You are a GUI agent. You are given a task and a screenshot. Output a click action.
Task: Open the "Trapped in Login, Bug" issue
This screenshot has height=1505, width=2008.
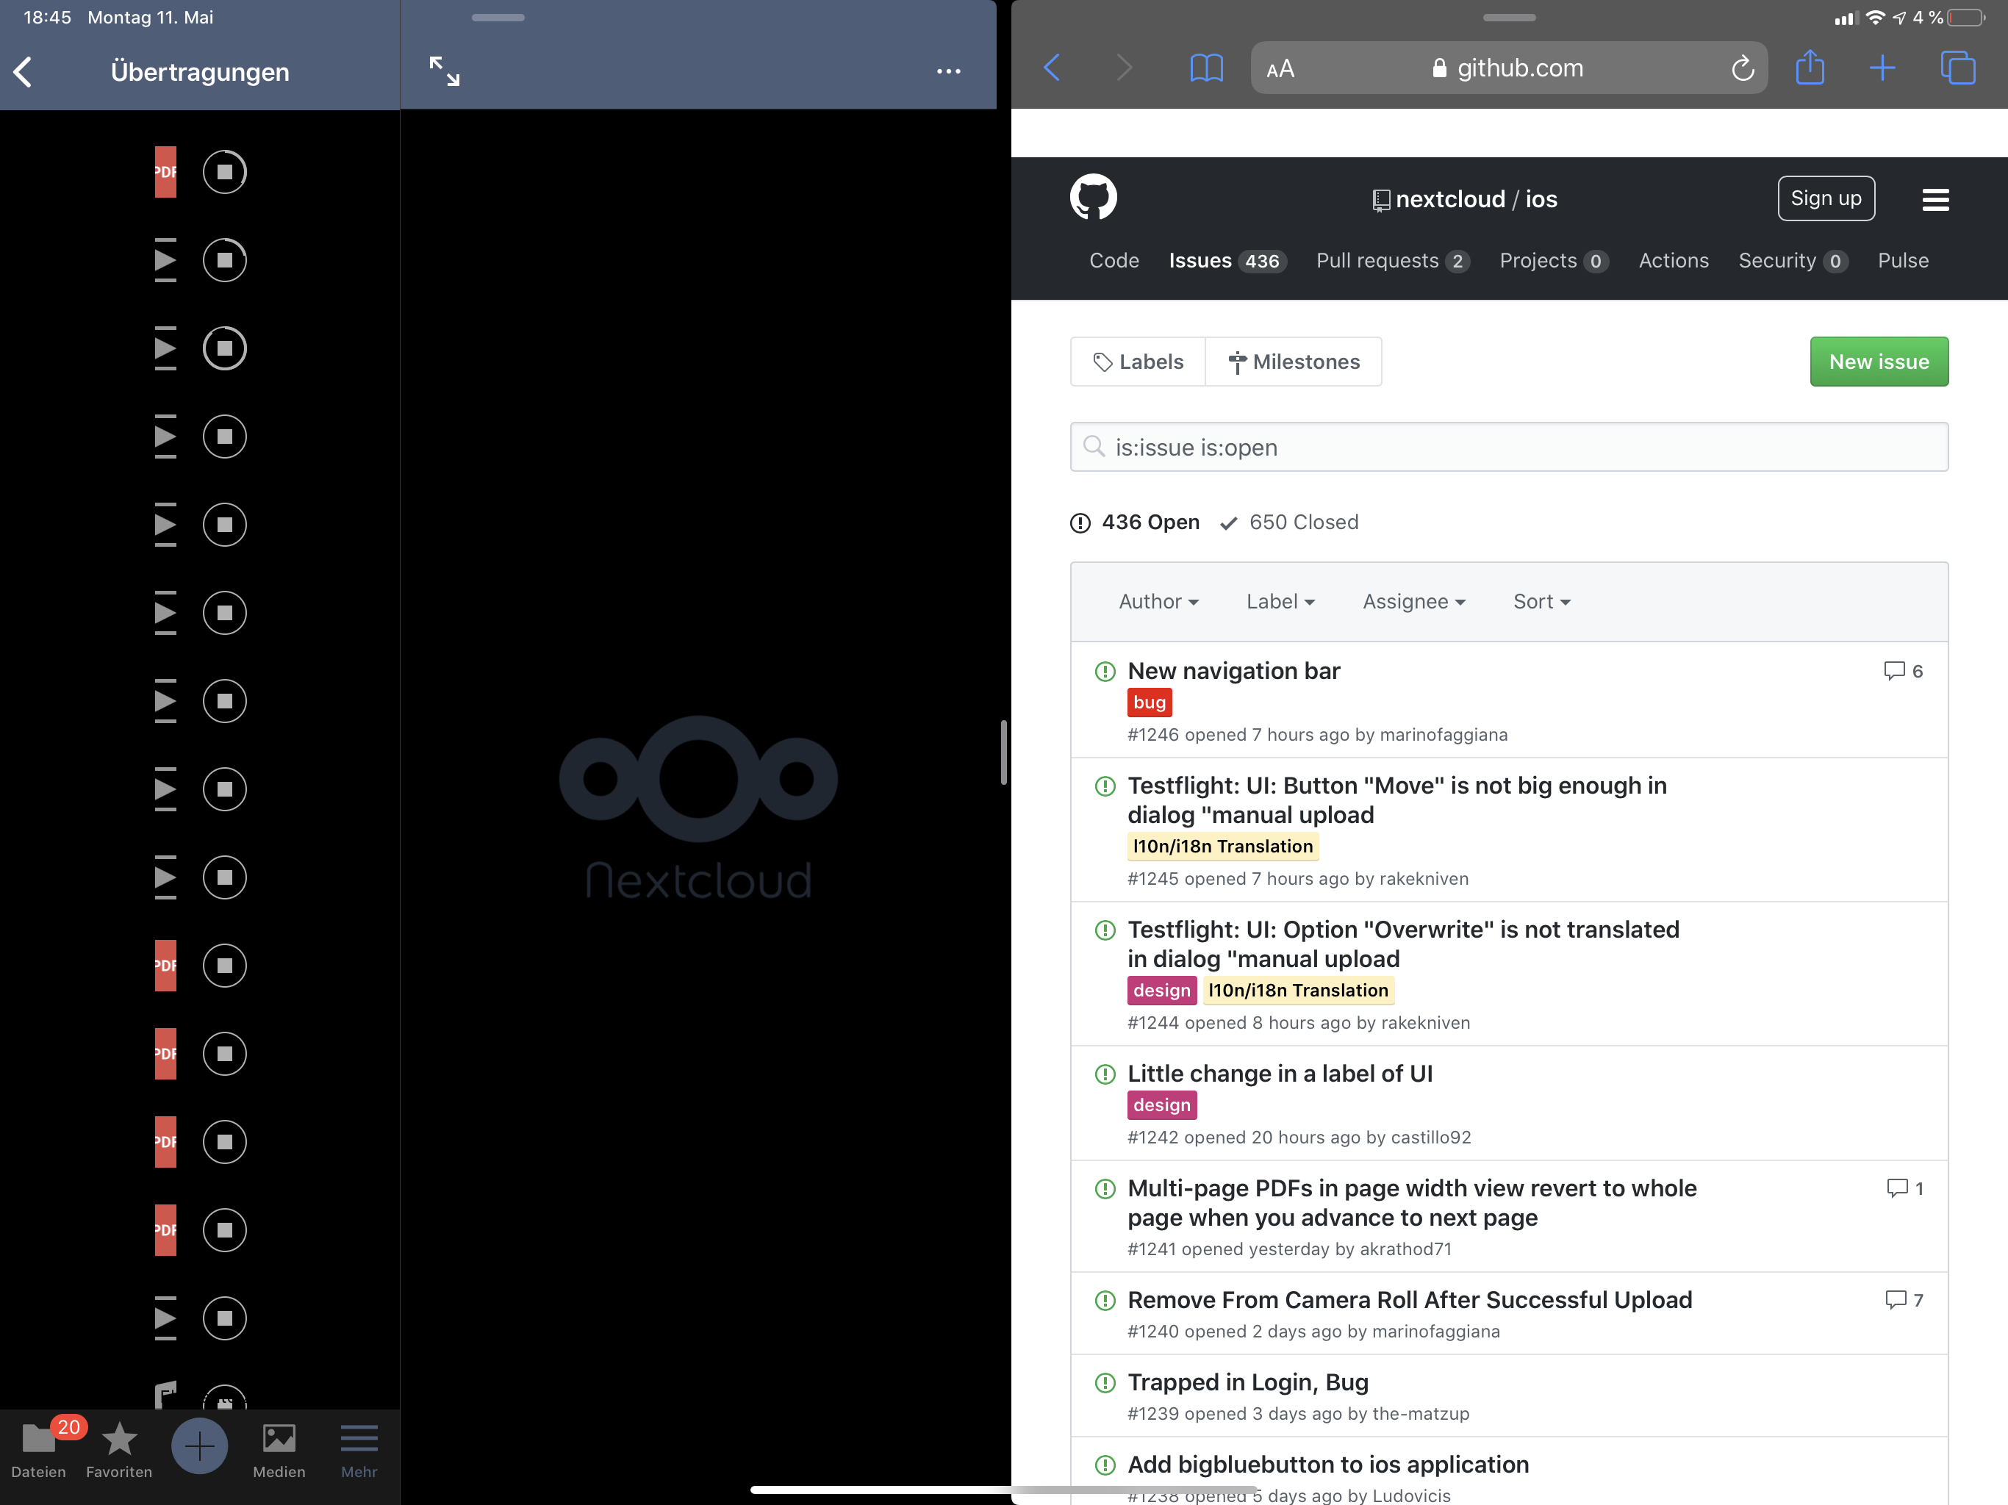tap(1248, 1382)
